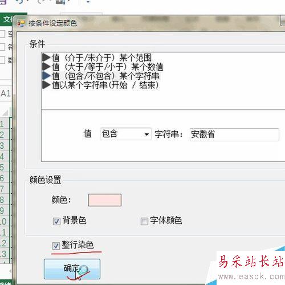Select the 值（包含/不包含）某个字符串 condition
The image size is (285, 285).
pos(101,76)
